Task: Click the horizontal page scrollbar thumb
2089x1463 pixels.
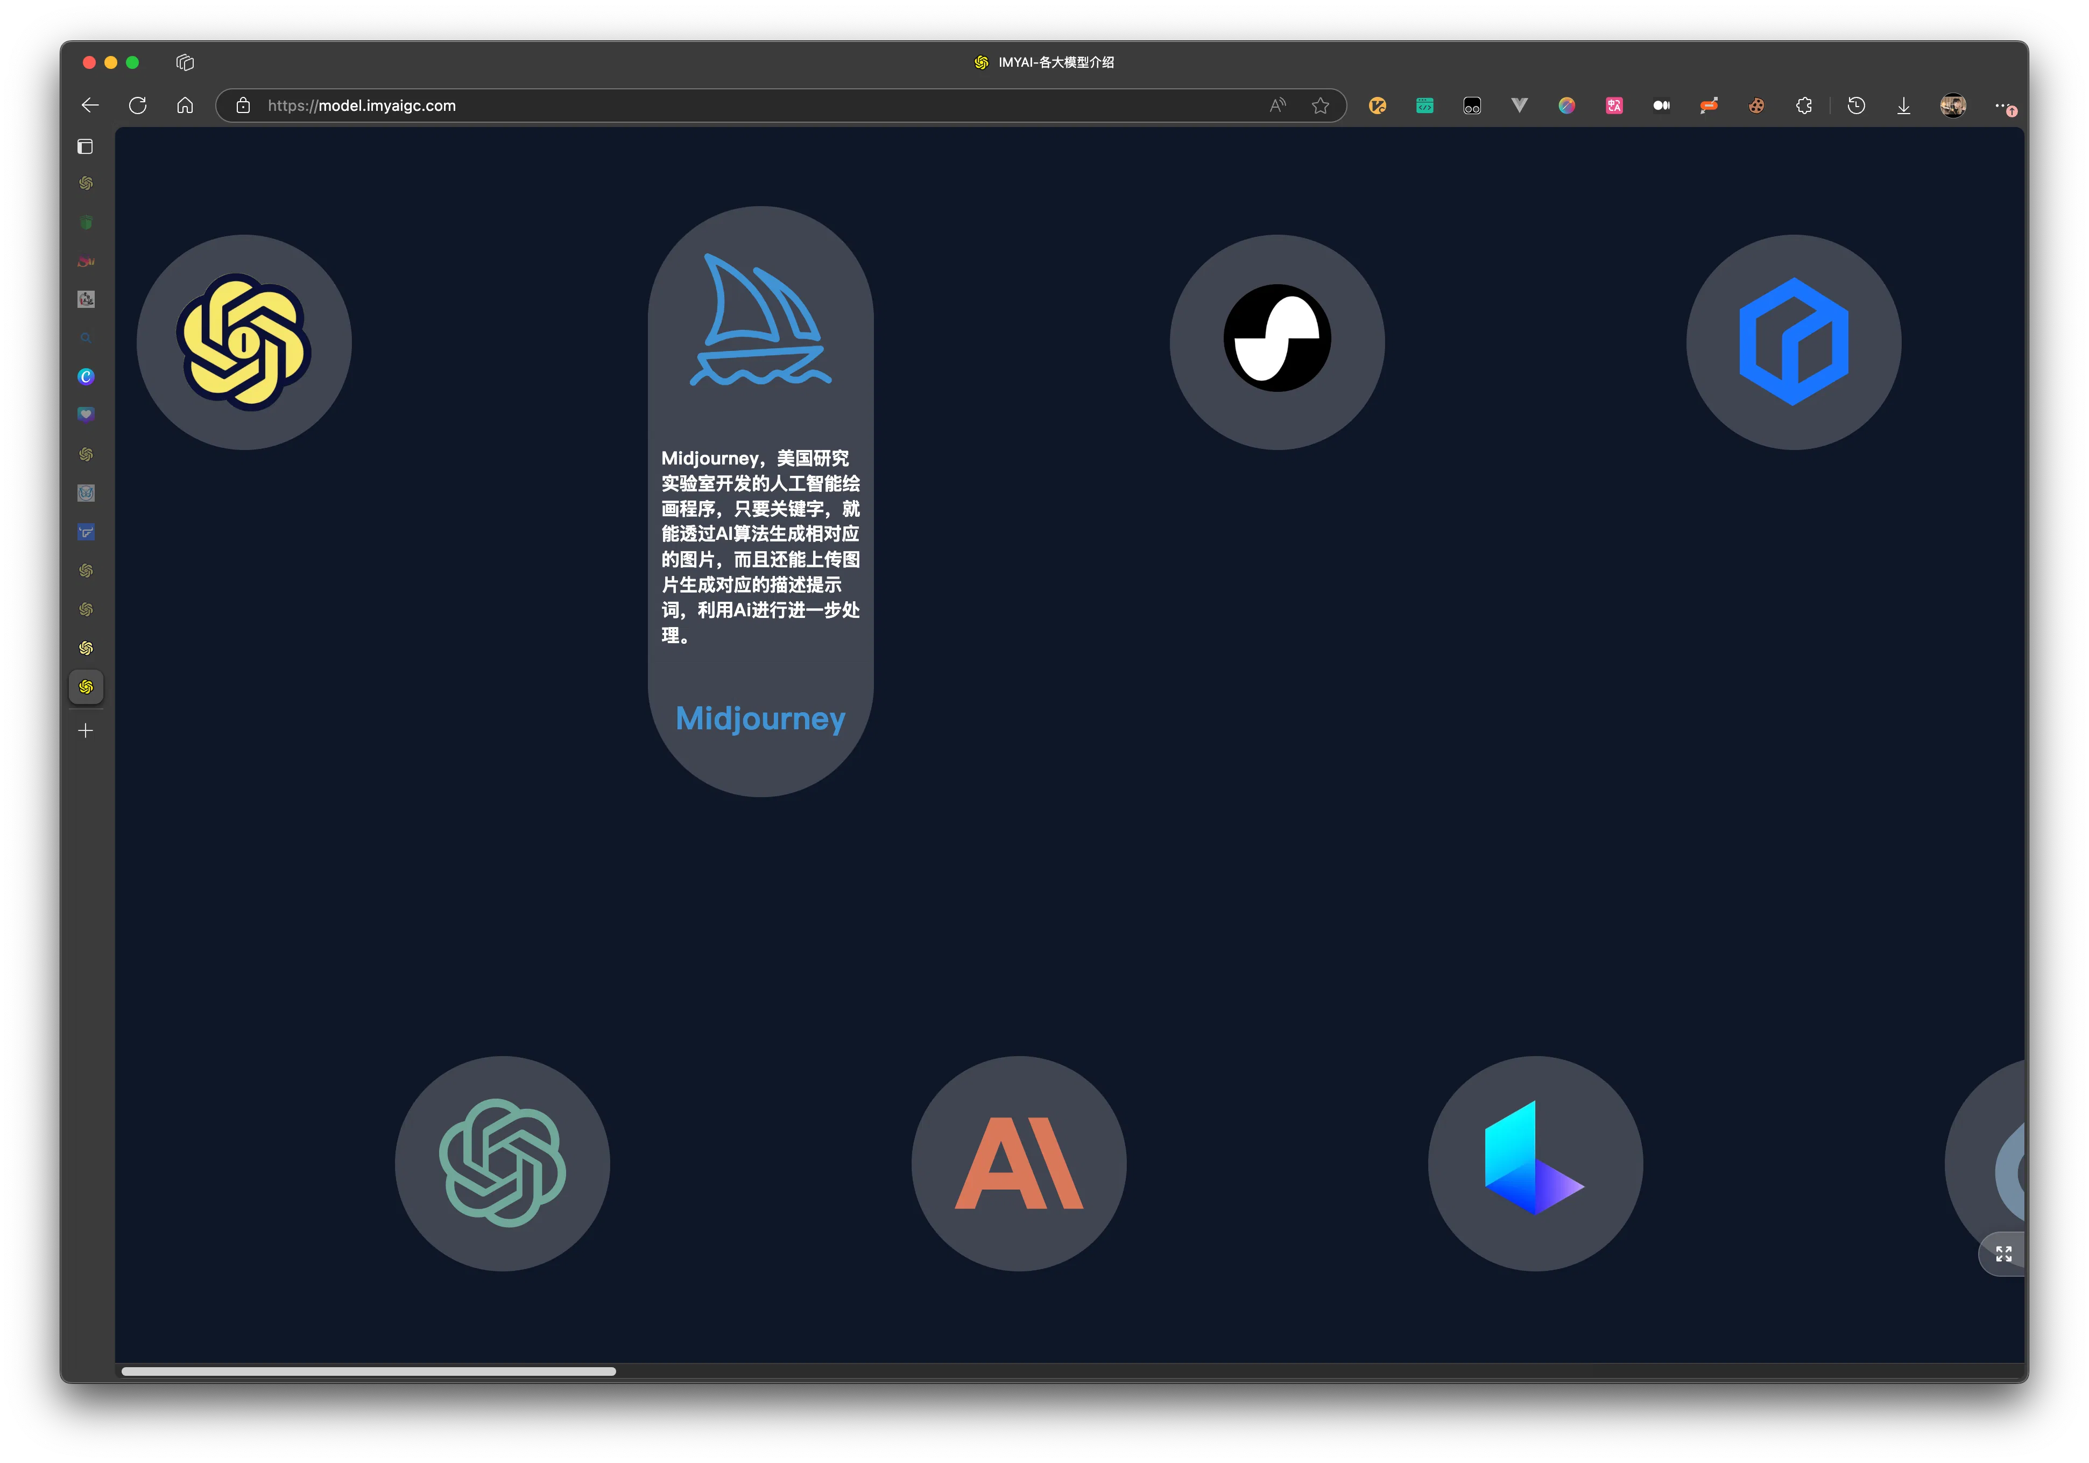Action: (x=369, y=1371)
